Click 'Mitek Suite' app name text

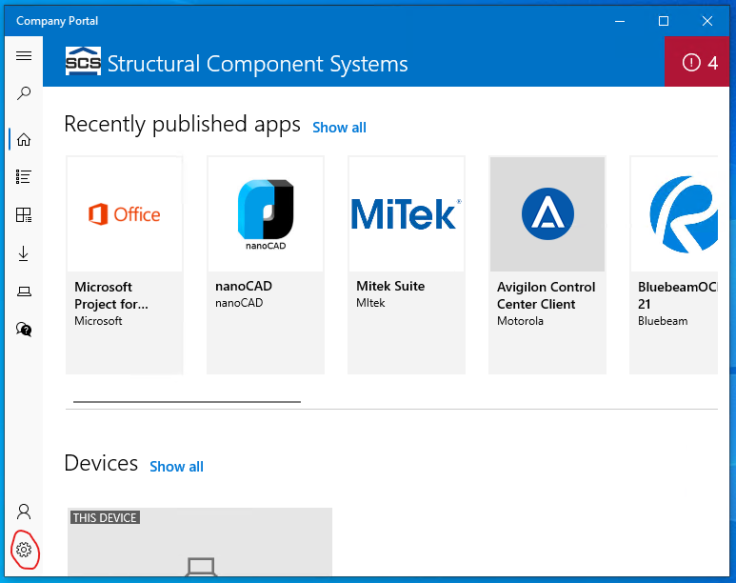pyautogui.click(x=390, y=286)
